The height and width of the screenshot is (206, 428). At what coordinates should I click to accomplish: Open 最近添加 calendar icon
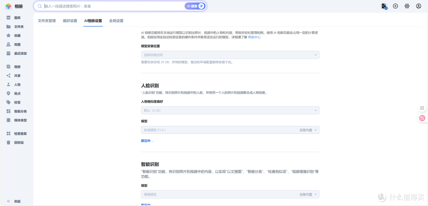[8, 53]
